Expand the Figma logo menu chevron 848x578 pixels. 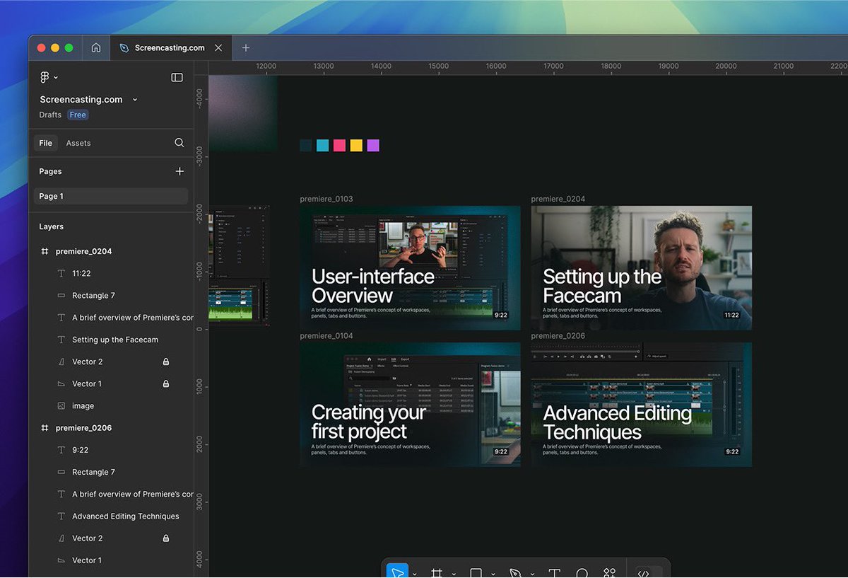click(56, 78)
